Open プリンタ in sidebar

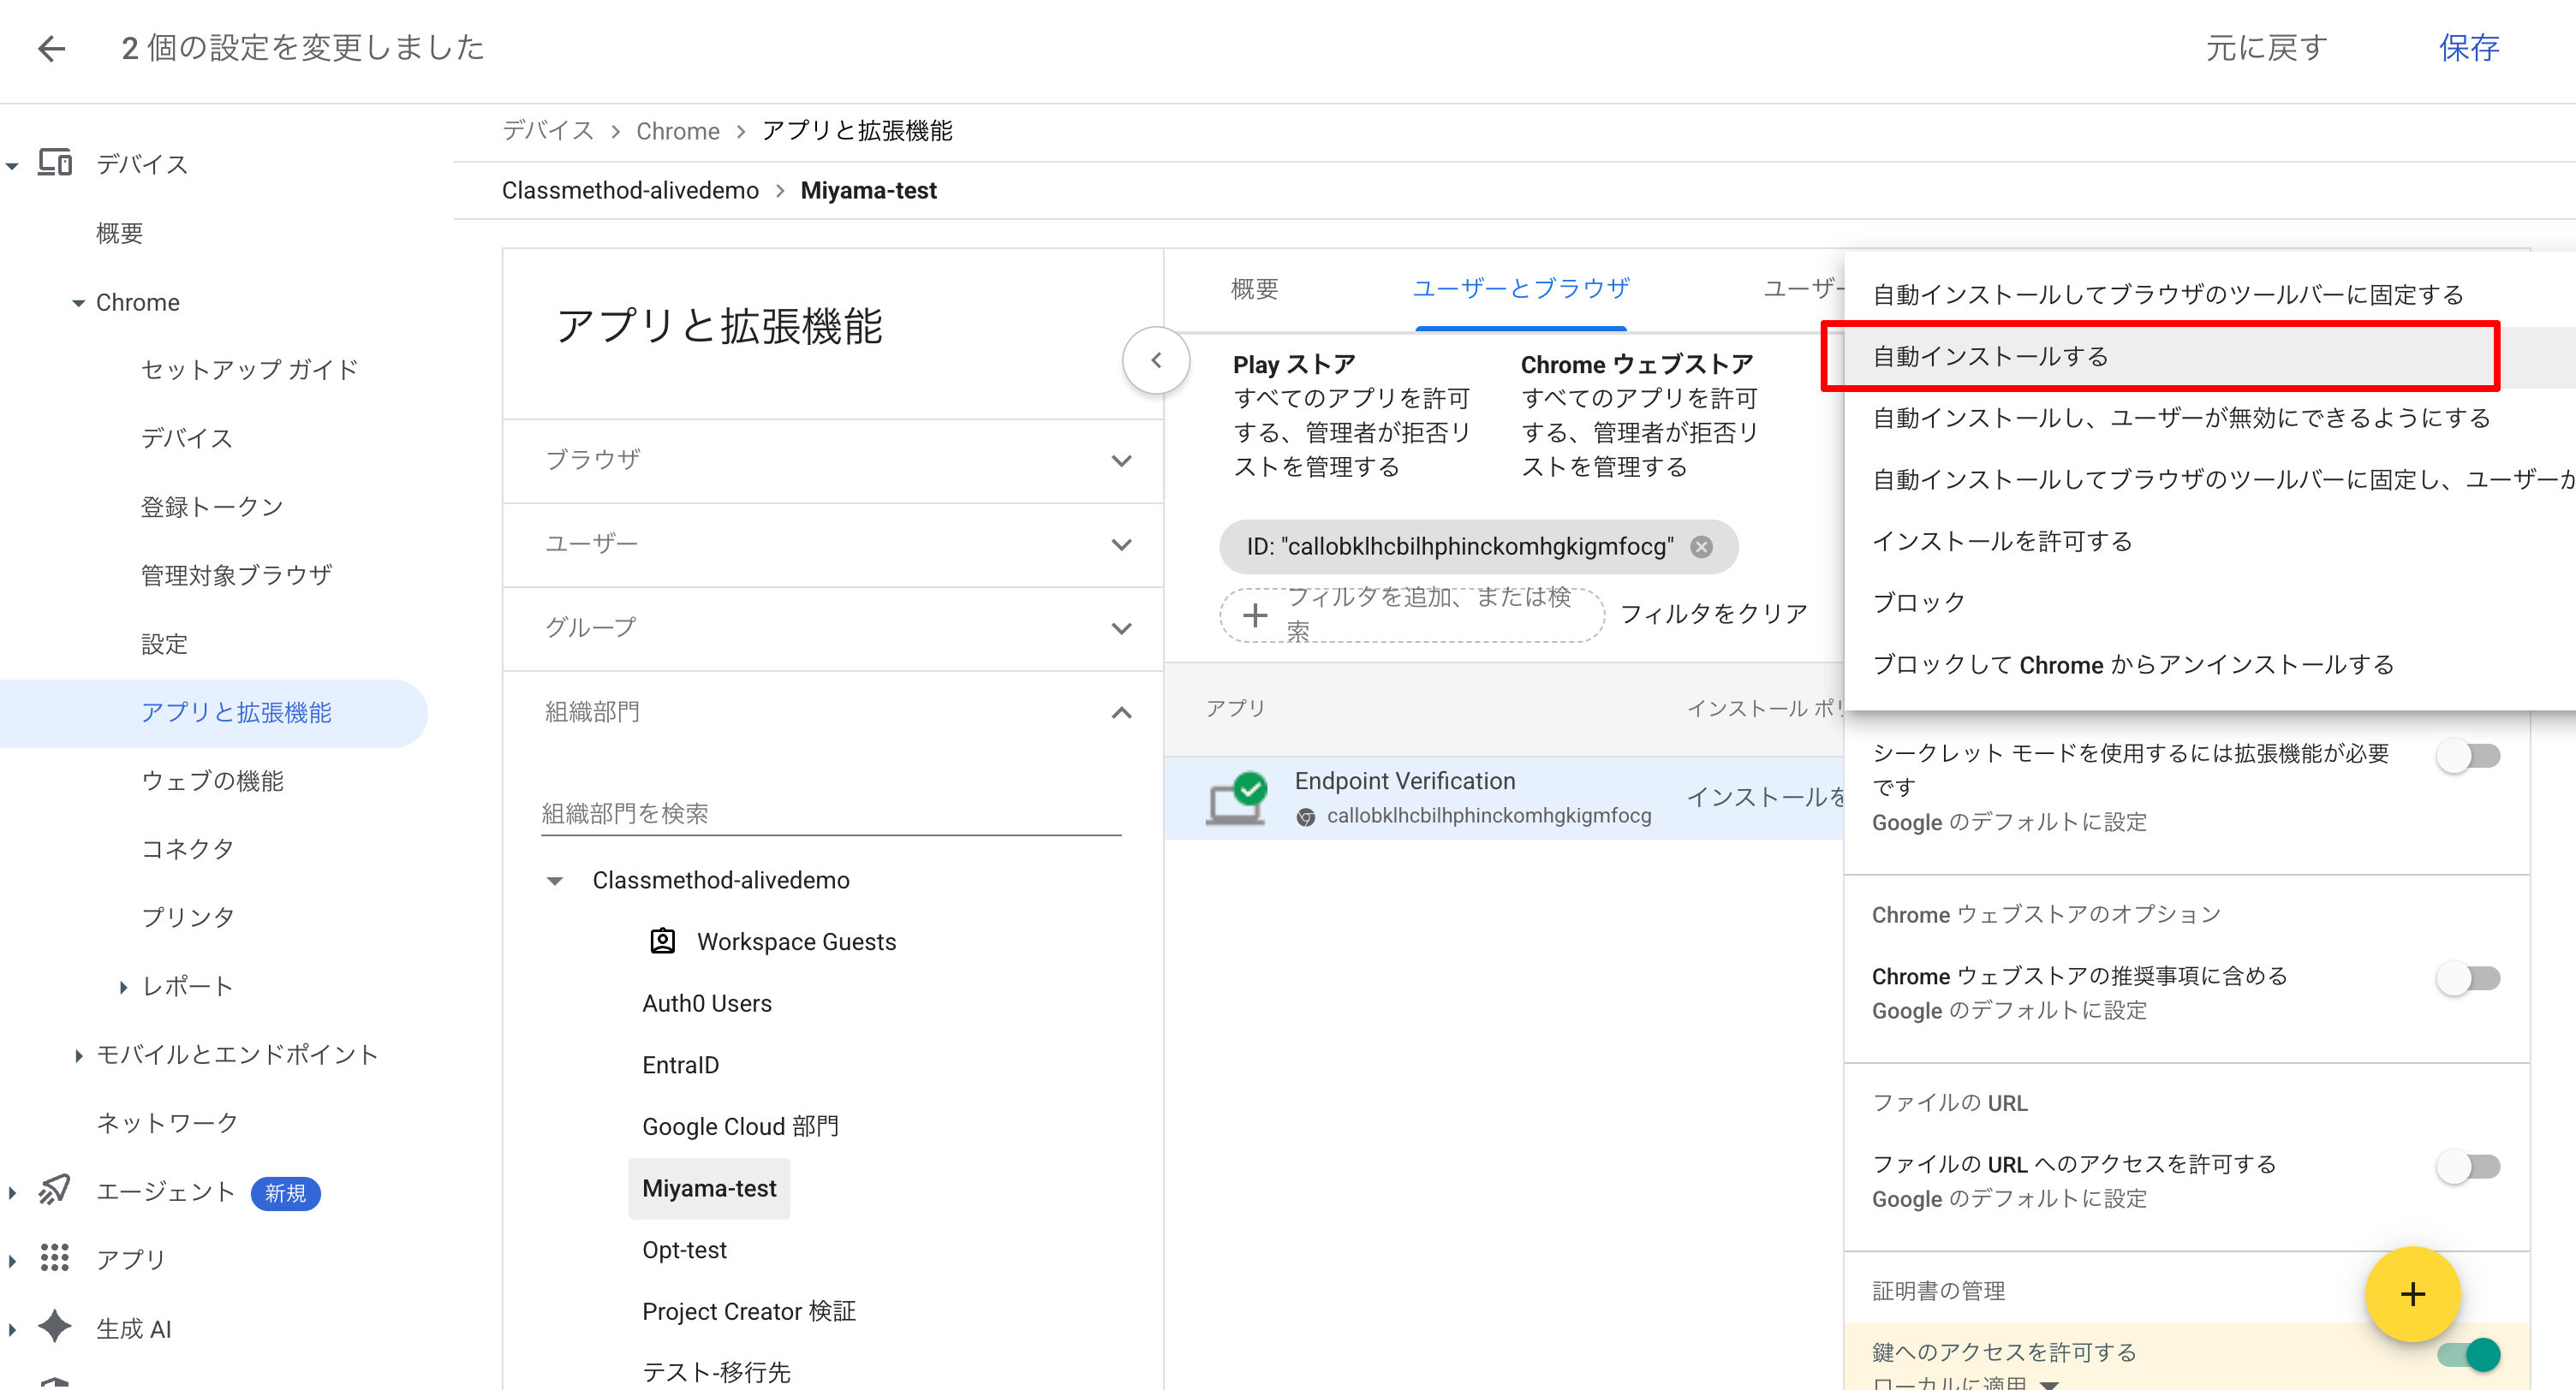[187, 918]
